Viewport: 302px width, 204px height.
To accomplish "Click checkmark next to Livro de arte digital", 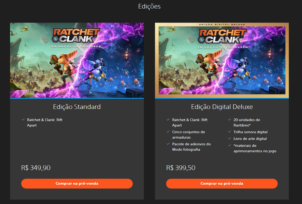I will [x=229, y=139].
